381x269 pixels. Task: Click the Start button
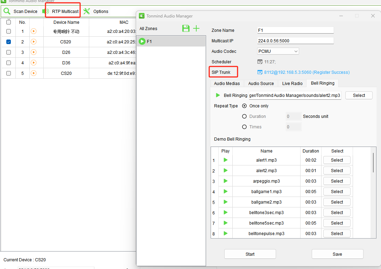(x=250, y=254)
